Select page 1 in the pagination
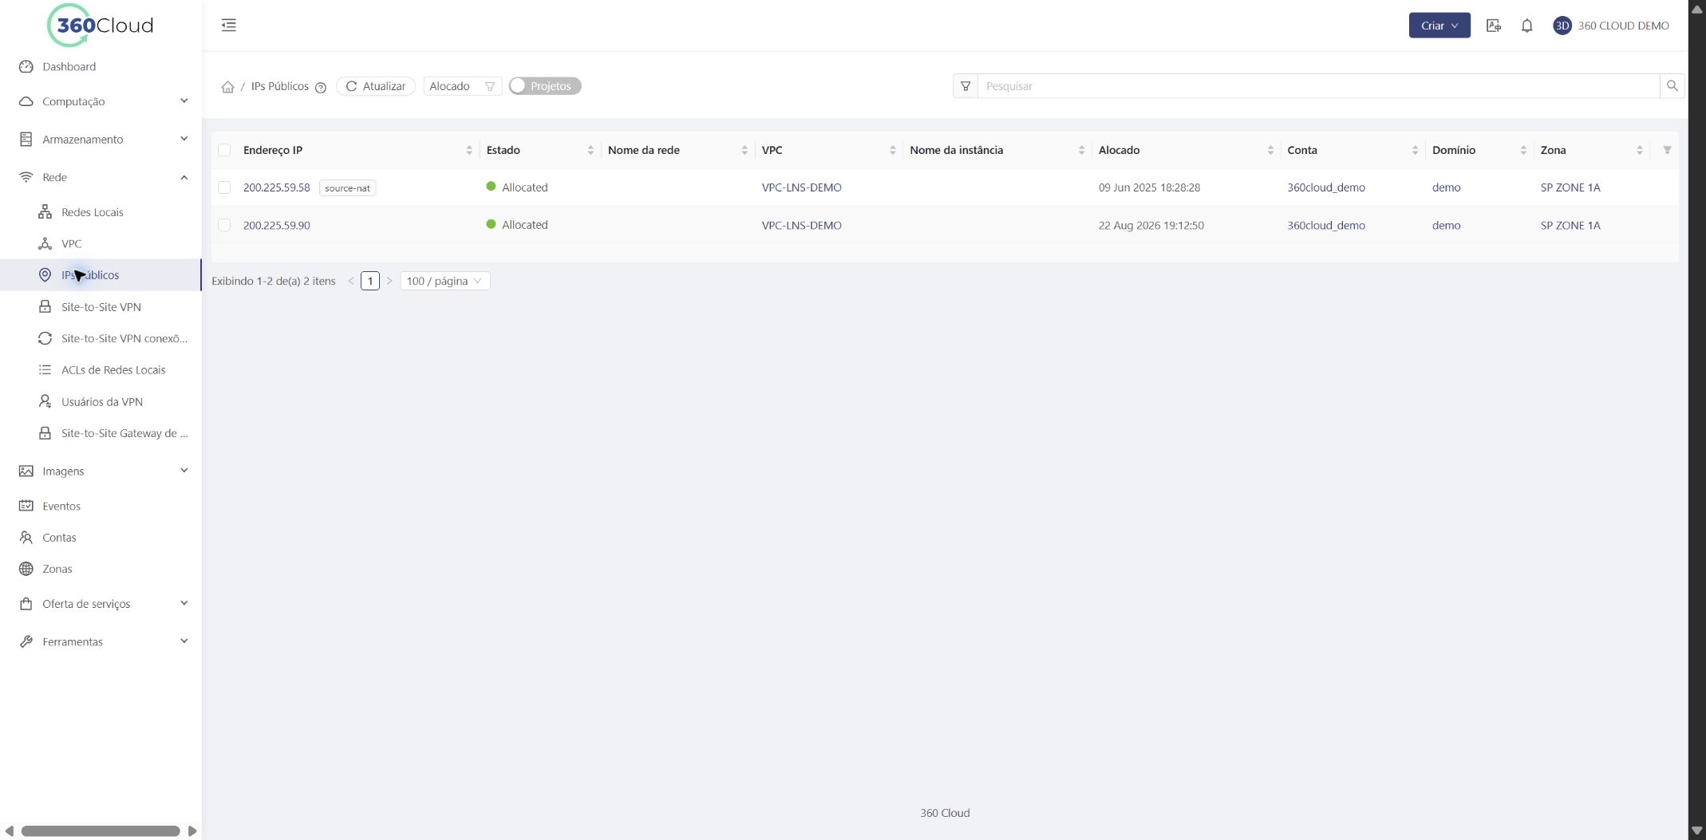Screen dimensions: 1706x840 [x=370, y=281]
